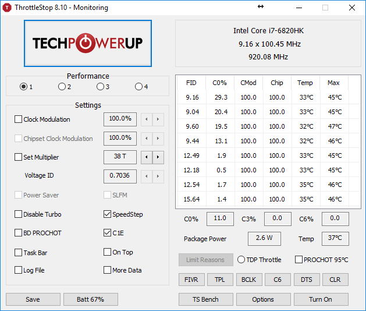Increase Set Multiplier with right arrow

point(158,157)
